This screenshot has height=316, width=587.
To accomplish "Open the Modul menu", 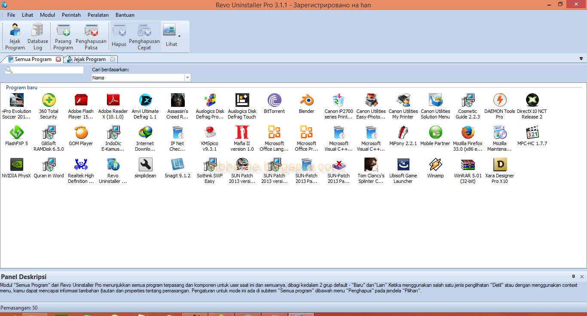I will click(47, 15).
